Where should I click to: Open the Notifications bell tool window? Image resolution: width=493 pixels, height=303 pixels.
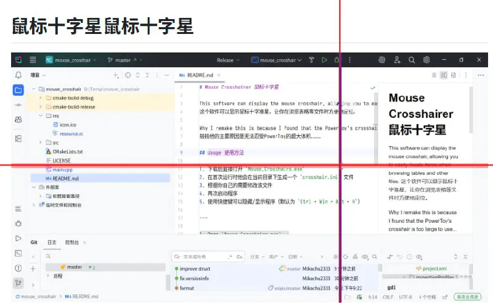point(18,75)
